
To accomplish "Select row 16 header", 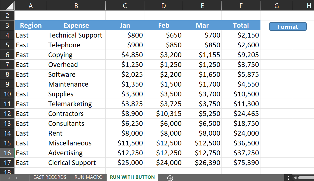I will click(7, 153).
